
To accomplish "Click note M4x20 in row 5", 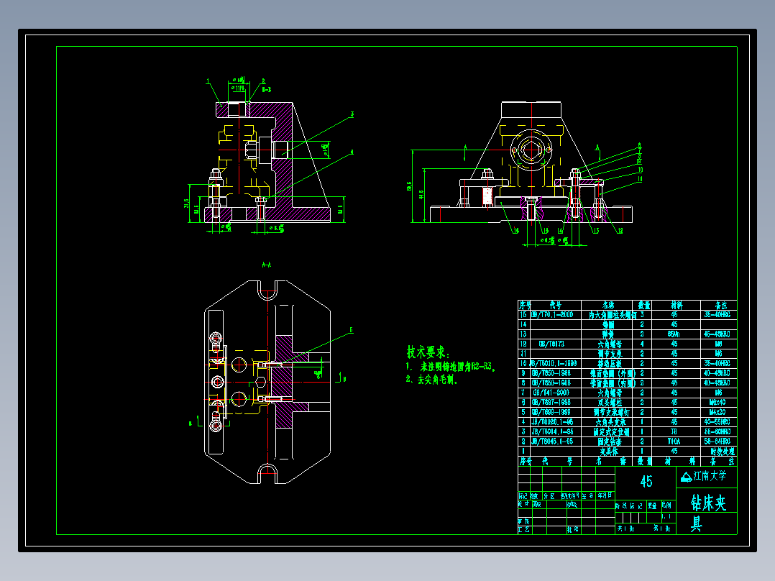I will pyautogui.click(x=717, y=413).
